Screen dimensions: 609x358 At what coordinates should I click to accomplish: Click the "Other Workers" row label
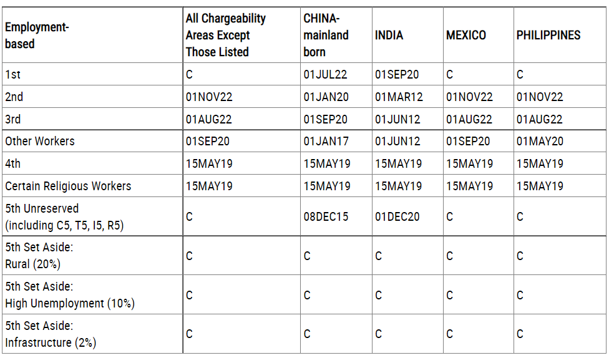40,142
